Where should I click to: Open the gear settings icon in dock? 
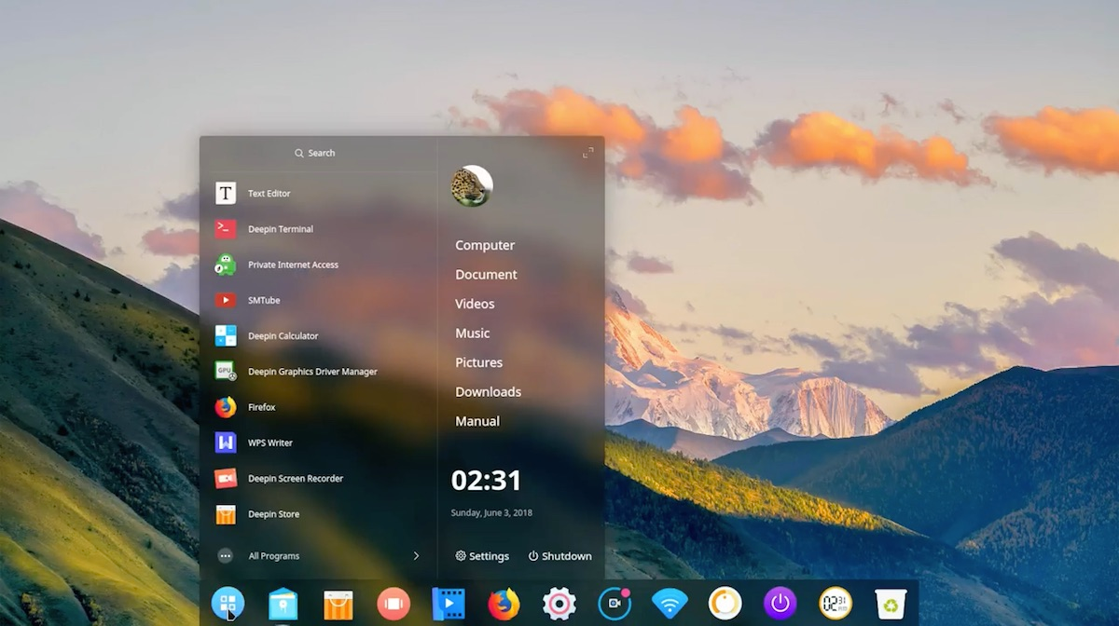tap(559, 604)
